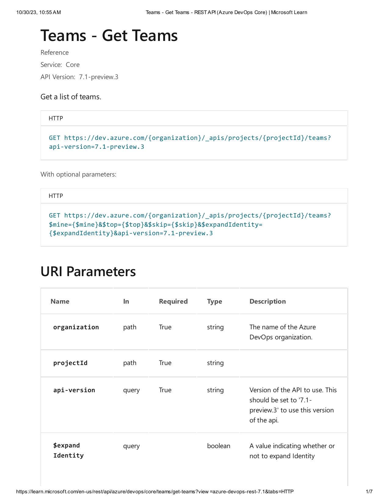Image resolution: width=389 pixels, height=504 pixels.
Task: Click the basic GET request URL code
Action: (x=190, y=142)
